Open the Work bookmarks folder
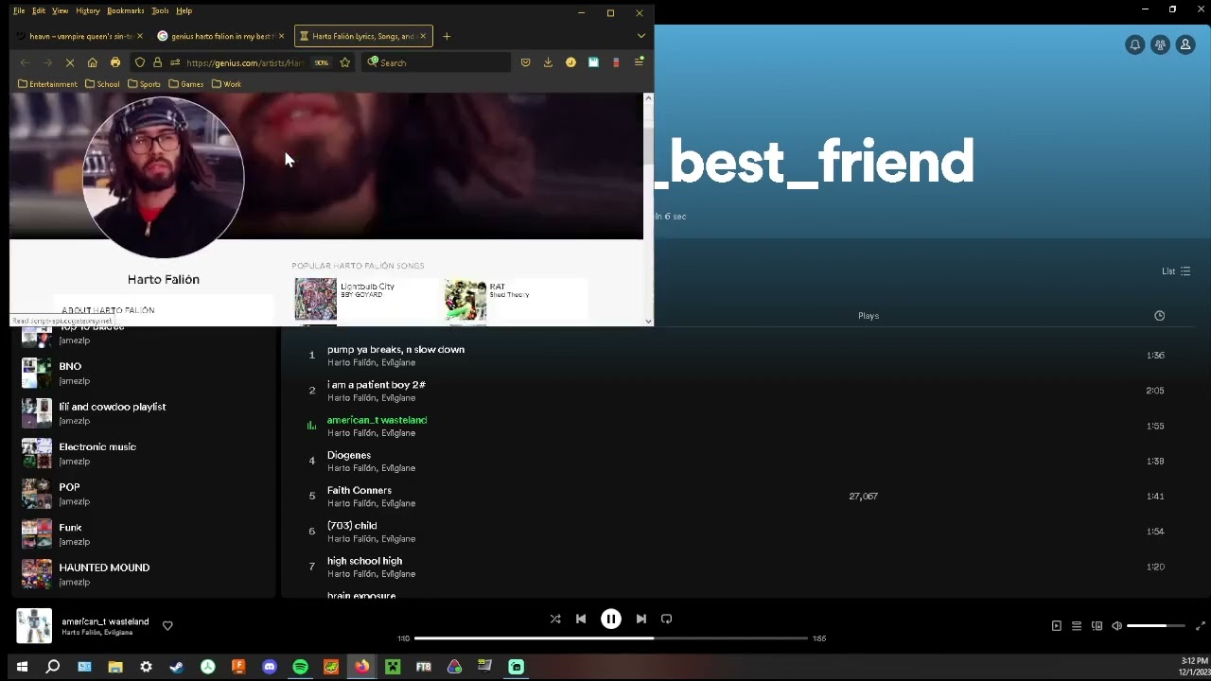Viewport: 1211px width, 681px height. click(x=226, y=84)
